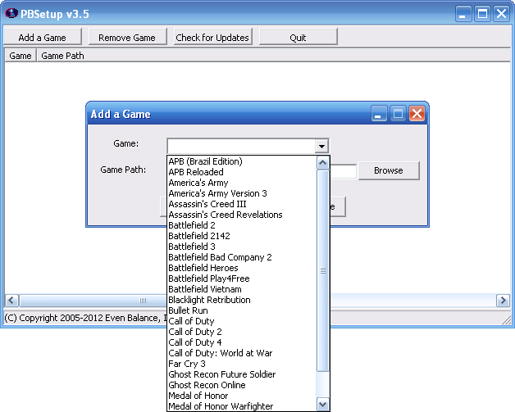Select Battlefield Bad Company 2
Image resolution: width=515 pixels, height=412 pixels.
[x=242, y=257]
